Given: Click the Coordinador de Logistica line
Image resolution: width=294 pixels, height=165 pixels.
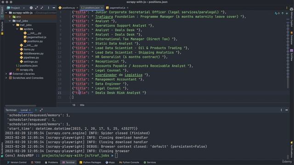Looking at the screenshot, I should (x=111, y=75).
